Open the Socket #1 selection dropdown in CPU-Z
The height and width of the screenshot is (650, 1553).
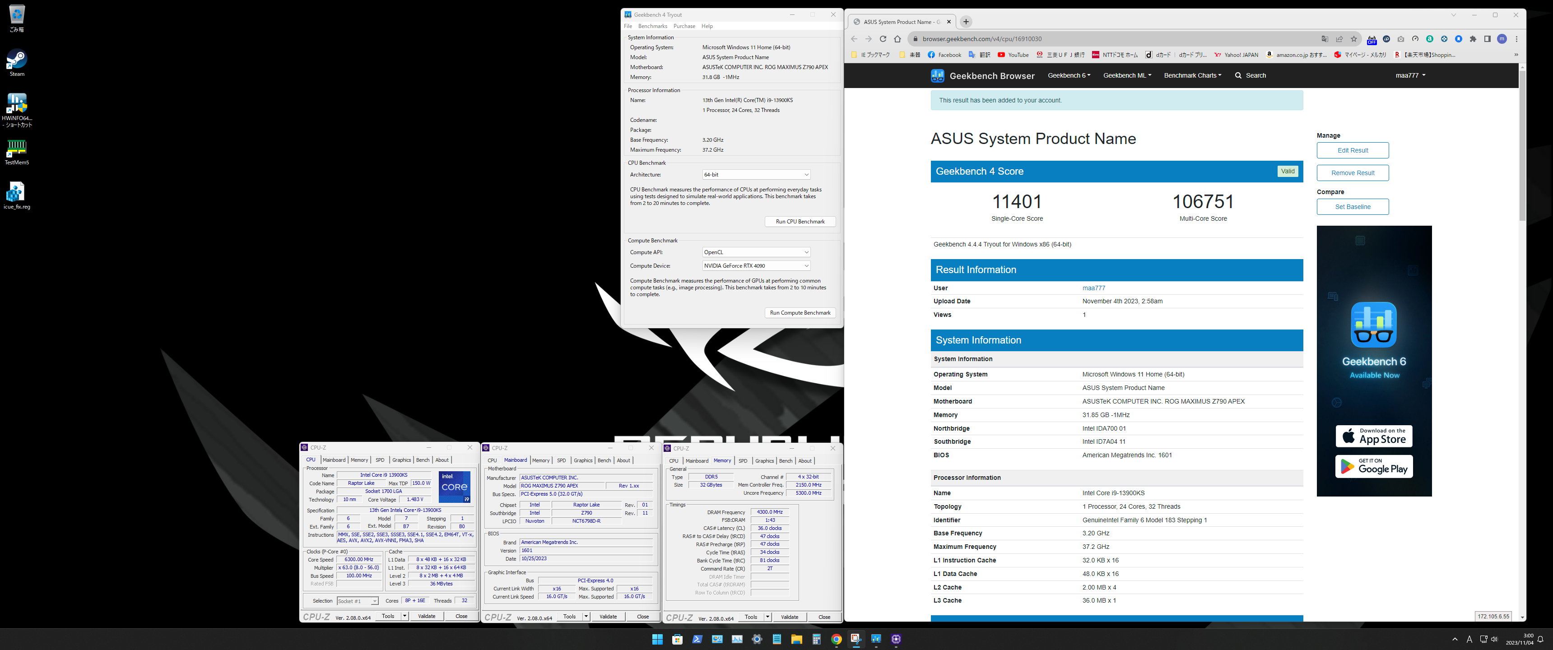[x=358, y=601]
